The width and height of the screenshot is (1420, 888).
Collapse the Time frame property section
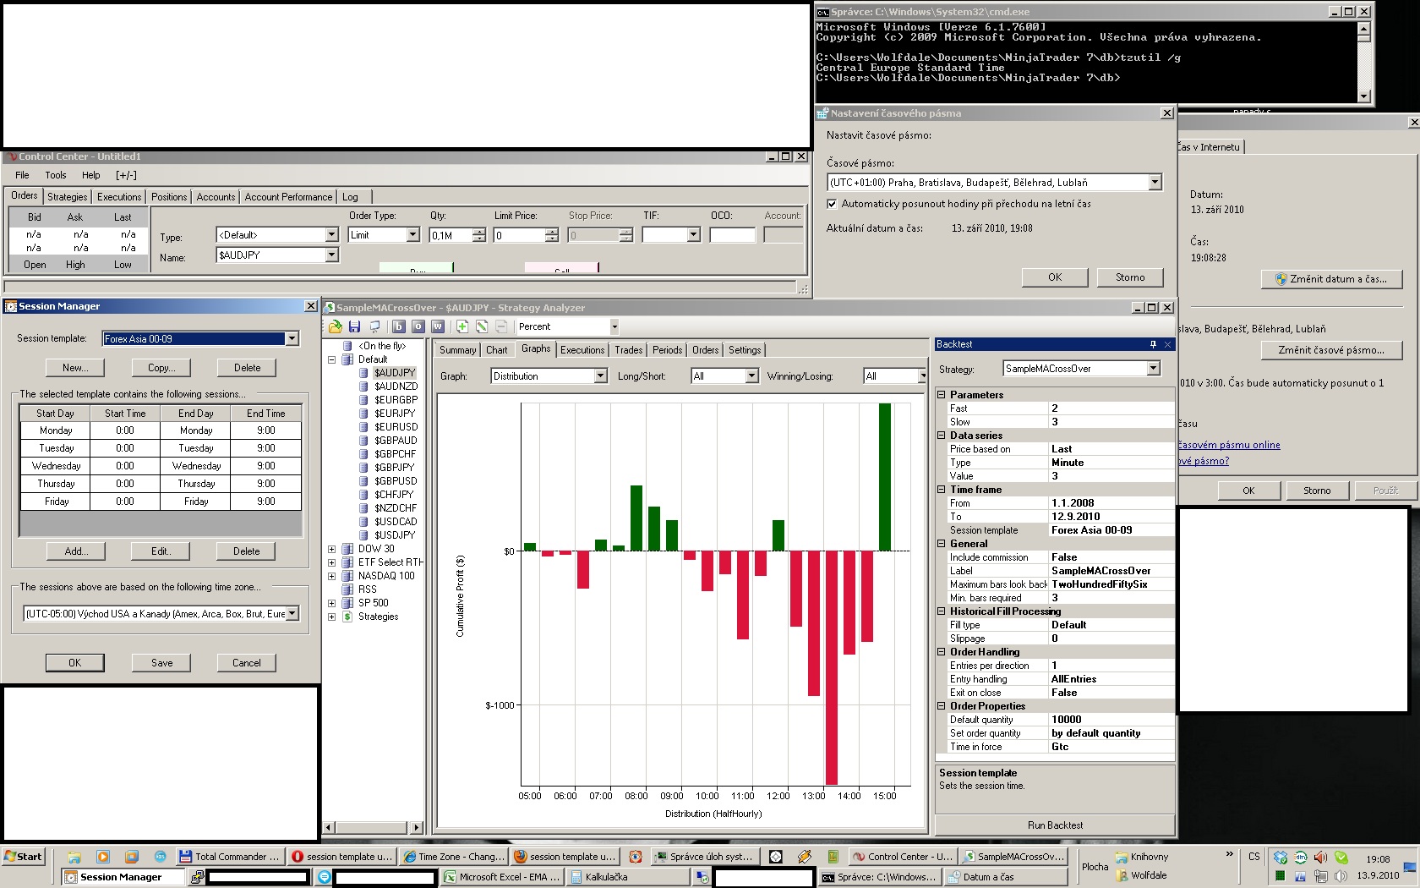click(x=942, y=490)
